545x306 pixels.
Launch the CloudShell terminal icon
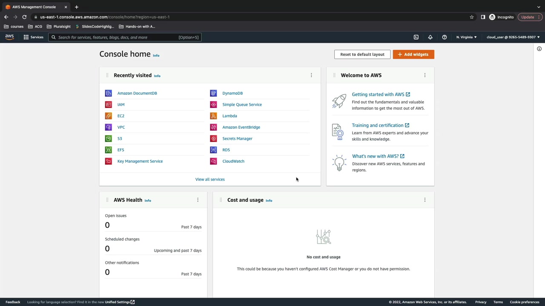(x=416, y=37)
